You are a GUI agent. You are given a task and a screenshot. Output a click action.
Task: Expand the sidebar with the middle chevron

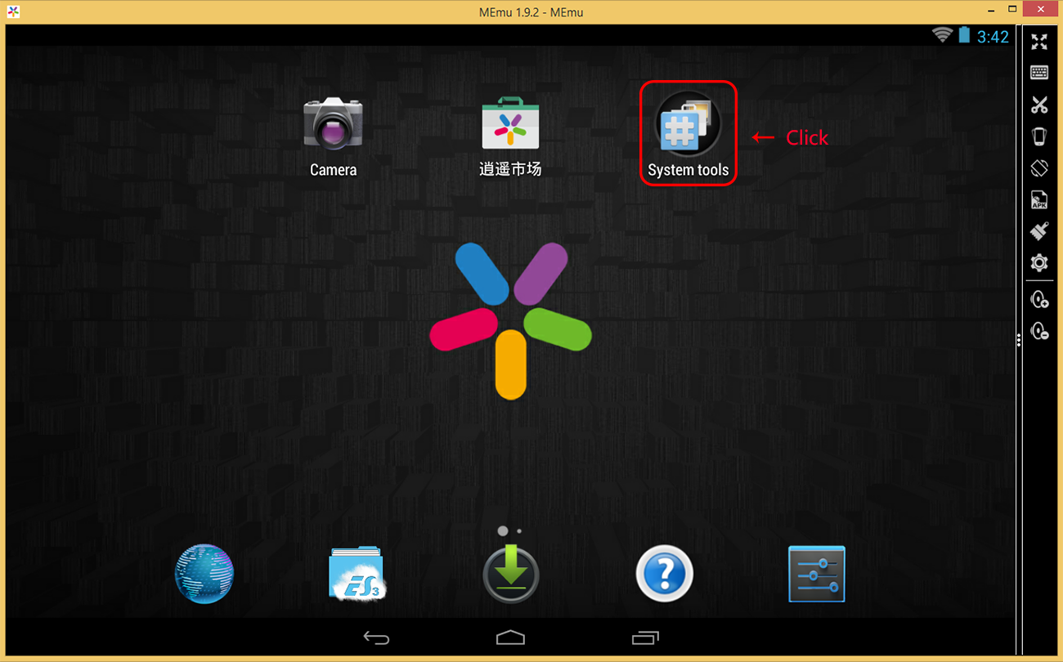[1018, 341]
